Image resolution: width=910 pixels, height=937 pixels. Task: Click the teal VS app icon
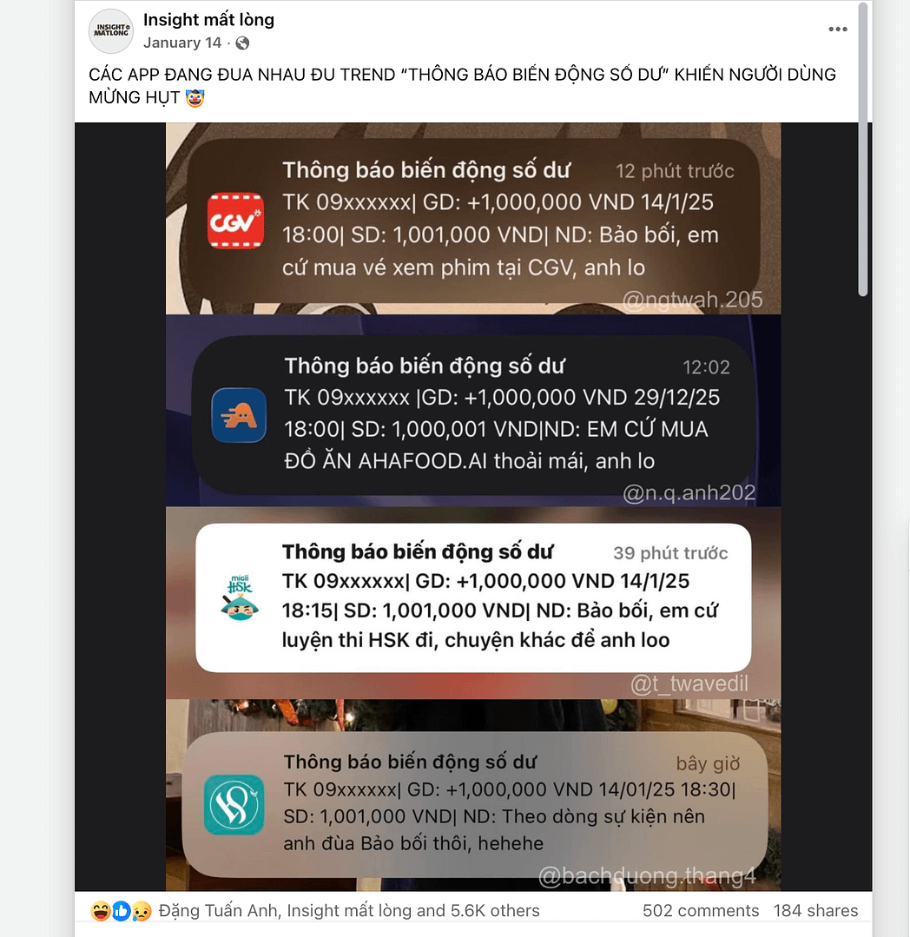pos(234,804)
